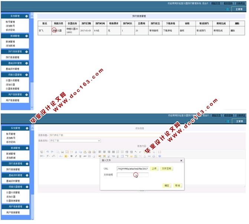
Task: Toggle italic (I) formatting in the editor
Action: coord(76,156)
